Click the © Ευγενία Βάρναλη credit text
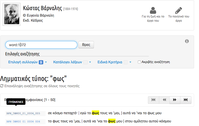Viewport: 199px width, 126px height. click(x=38, y=15)
